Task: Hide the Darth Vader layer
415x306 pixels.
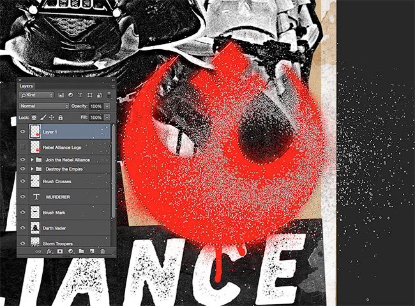Action: click(x=23, y=228)
